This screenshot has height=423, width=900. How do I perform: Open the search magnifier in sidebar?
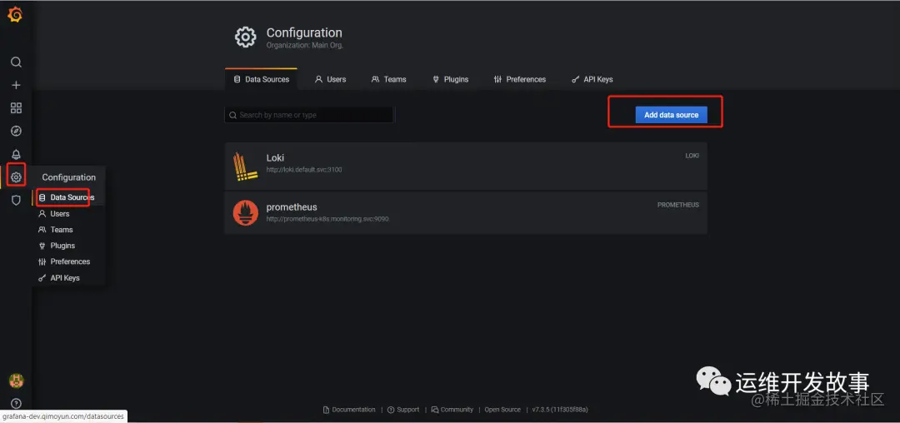[16, 62]
